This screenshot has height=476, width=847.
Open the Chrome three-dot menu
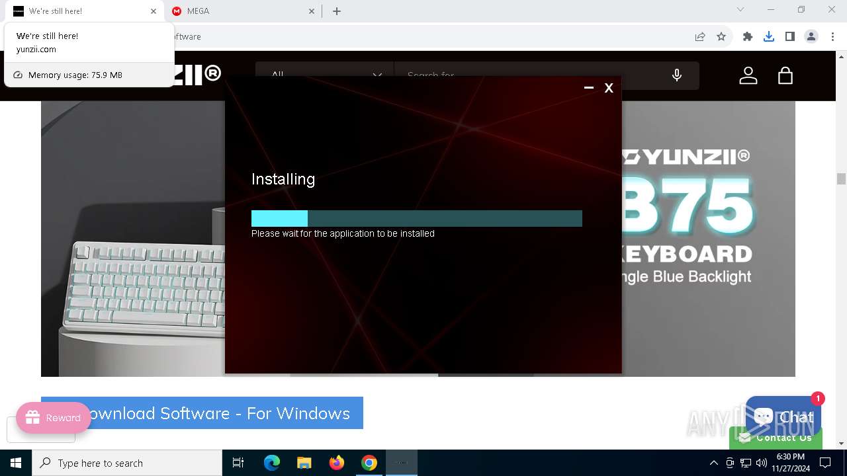click(832, 37)
